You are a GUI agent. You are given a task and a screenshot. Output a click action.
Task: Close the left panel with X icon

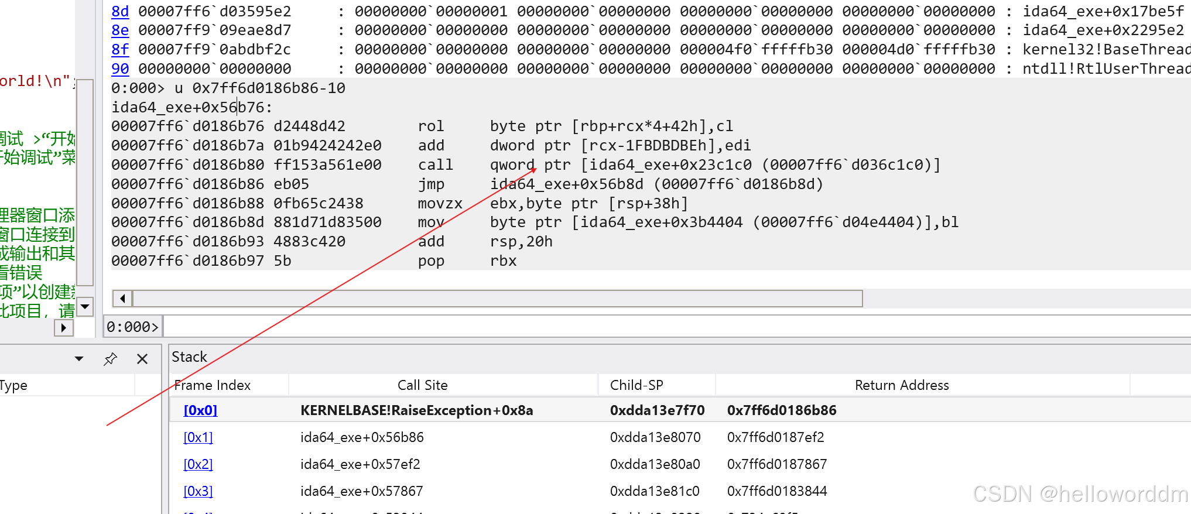[142, 359]
